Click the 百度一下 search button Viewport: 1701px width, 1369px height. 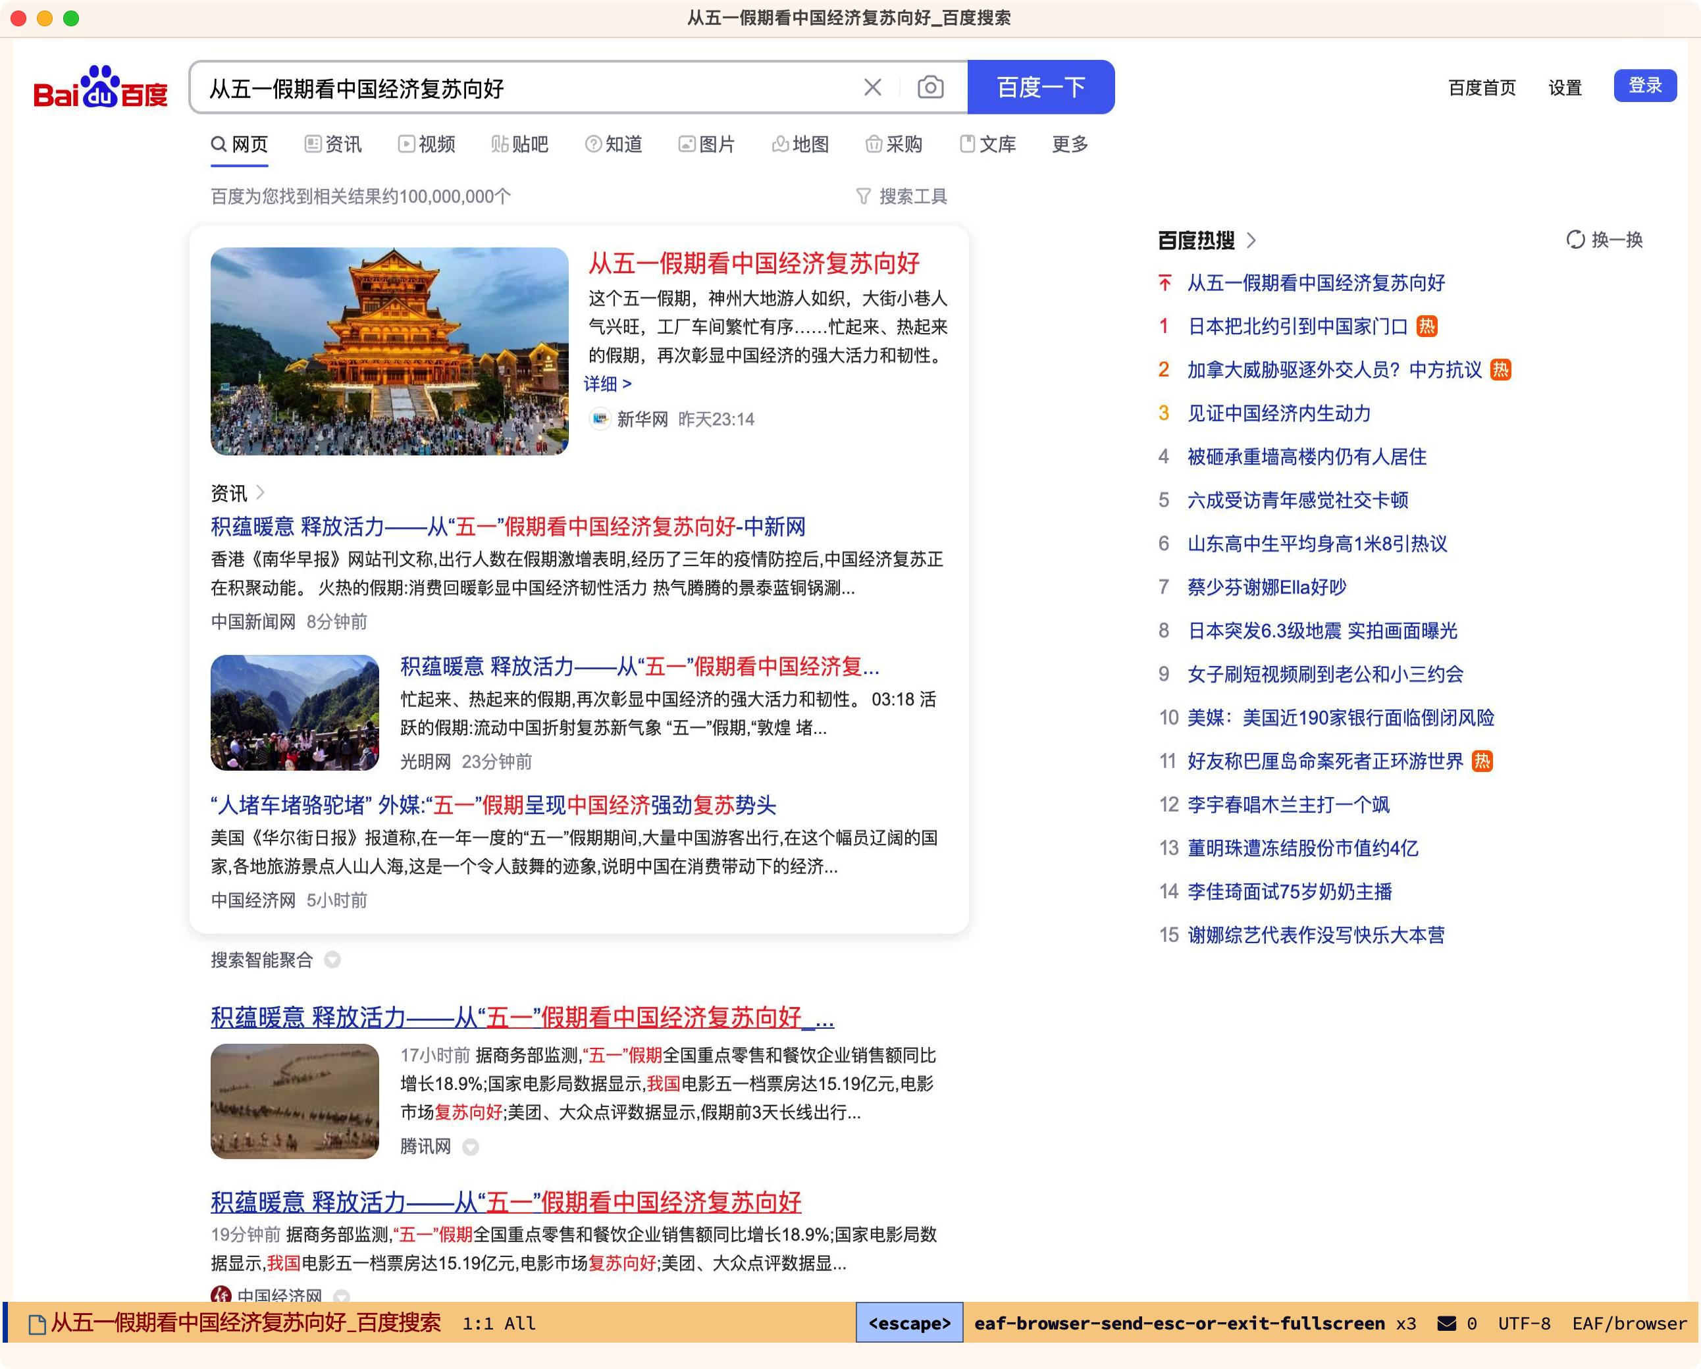(x=1041, y=87)
